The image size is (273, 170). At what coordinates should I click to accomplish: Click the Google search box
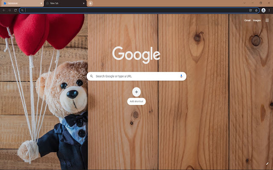point(136,76)
